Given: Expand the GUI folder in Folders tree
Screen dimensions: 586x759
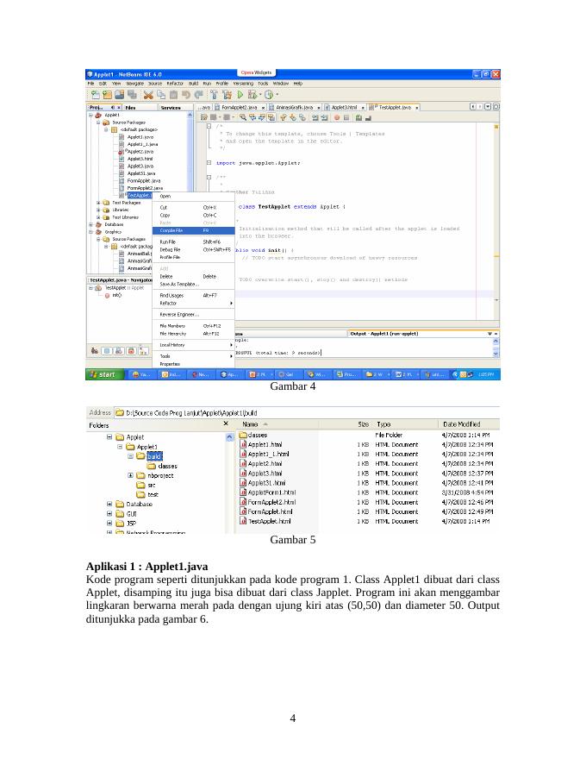Looking at the screenshot, I should click(x=109, y=513).
